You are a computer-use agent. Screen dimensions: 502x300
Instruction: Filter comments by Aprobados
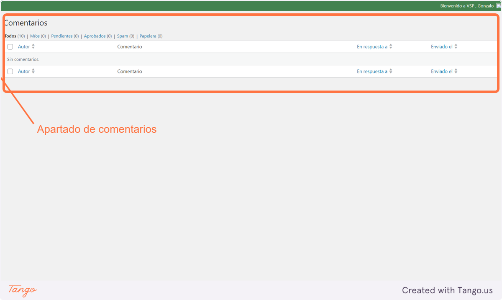pyautogui.click(x=98, y=36)
